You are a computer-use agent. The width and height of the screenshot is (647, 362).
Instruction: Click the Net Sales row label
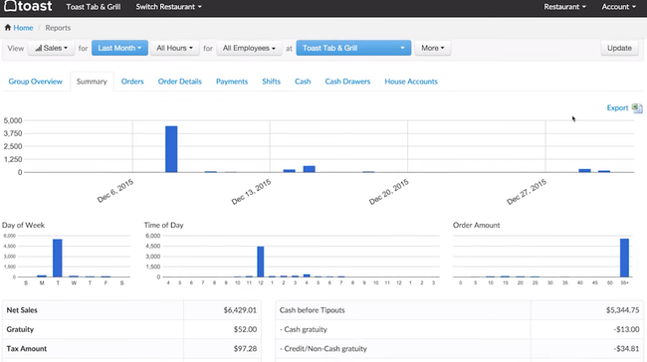click(22, 310)
